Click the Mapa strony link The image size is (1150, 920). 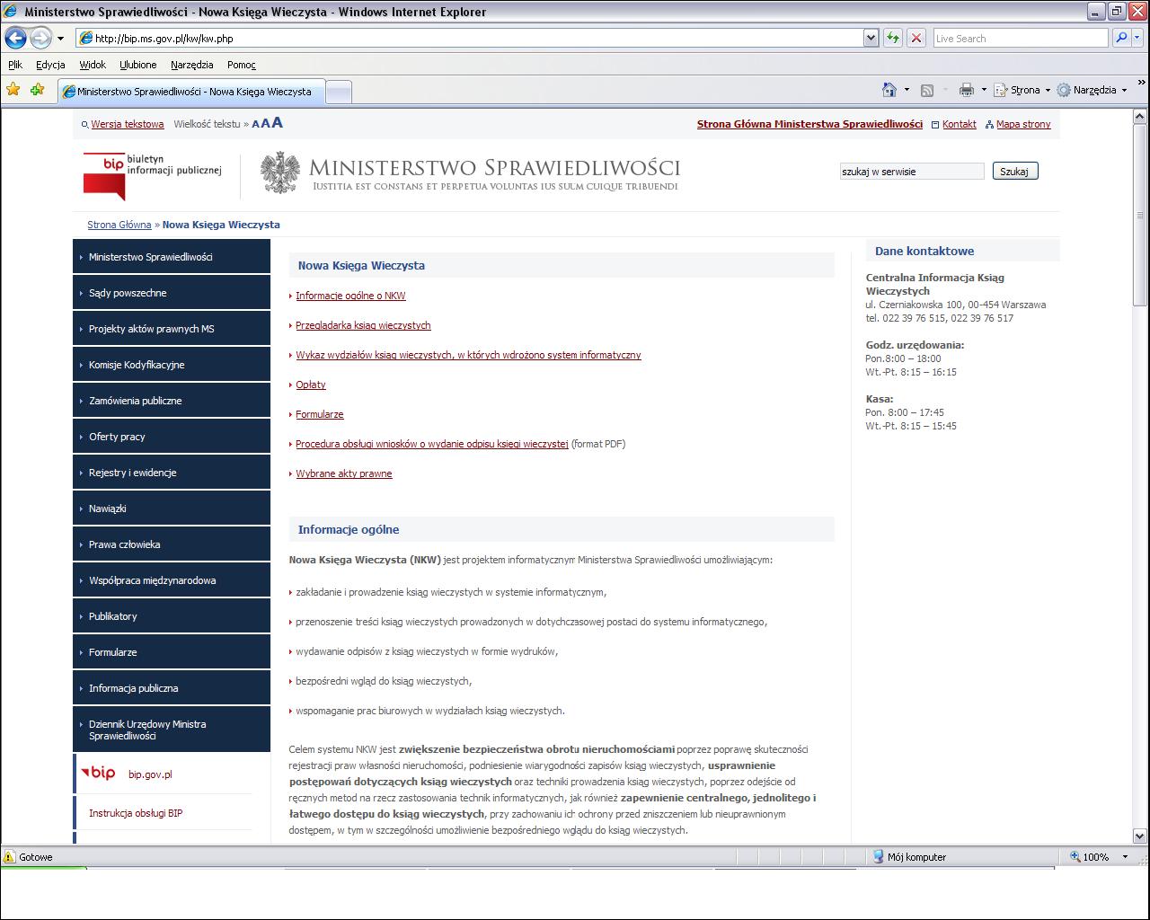1023,124
